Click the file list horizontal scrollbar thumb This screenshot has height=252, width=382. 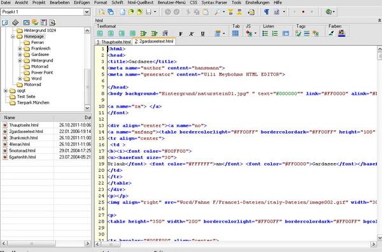31,243
